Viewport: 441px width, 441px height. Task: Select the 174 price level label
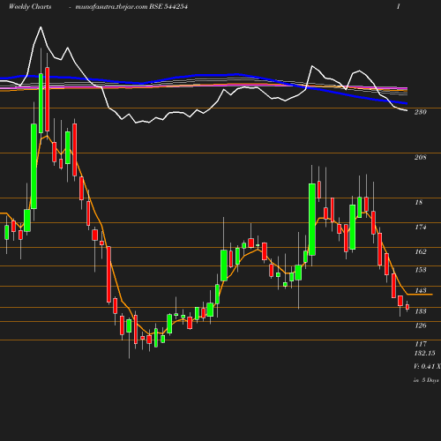click(x=421, y=228)
